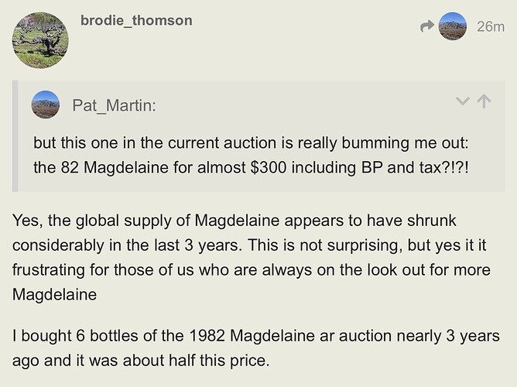Click the grey left border of the quote
The width and height of the screenshot is (517, 387).
pos(15,135)
